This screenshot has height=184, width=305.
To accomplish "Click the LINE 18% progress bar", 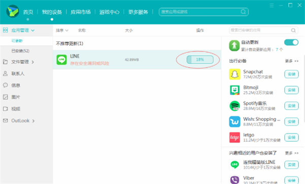I will click(200, 60).
